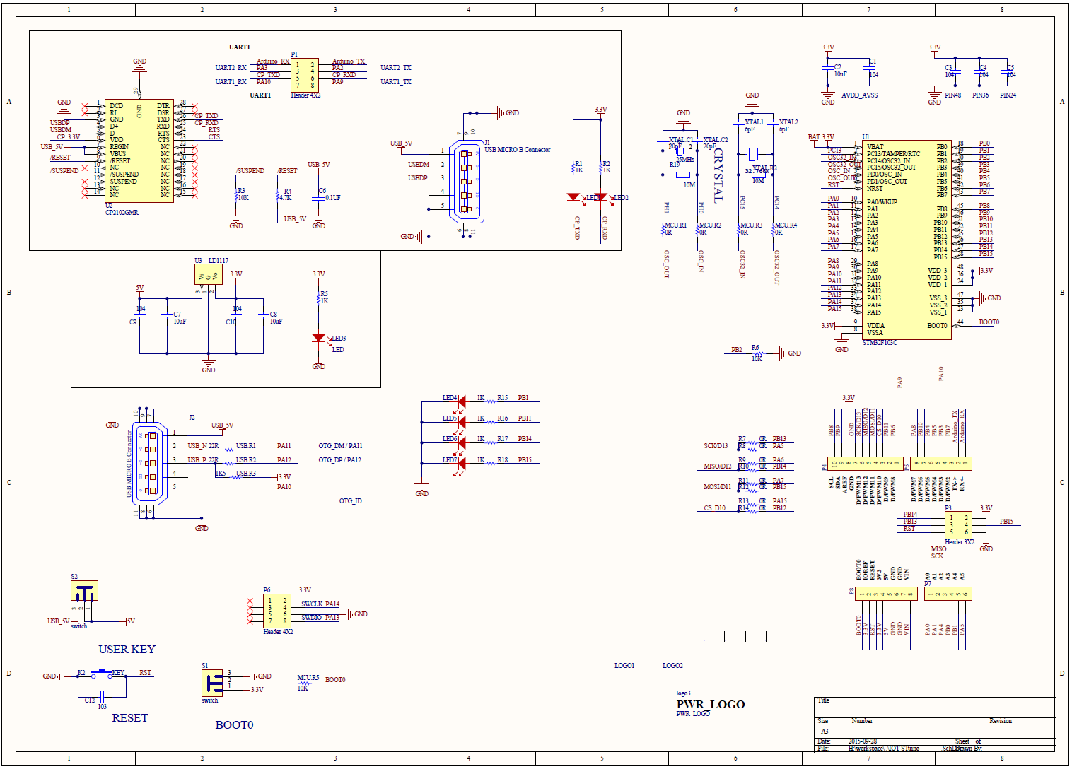
Task: Click the OTG_DP / PA12 label
Action: [339, 459]
